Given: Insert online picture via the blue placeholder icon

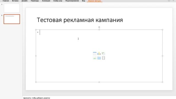Looking at the screenshot, I should (x=99, y=58).
